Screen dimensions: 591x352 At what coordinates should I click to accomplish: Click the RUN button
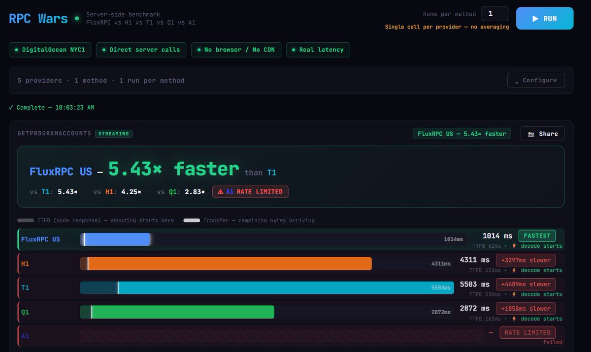pyautogui.click(x=545, y=19)
